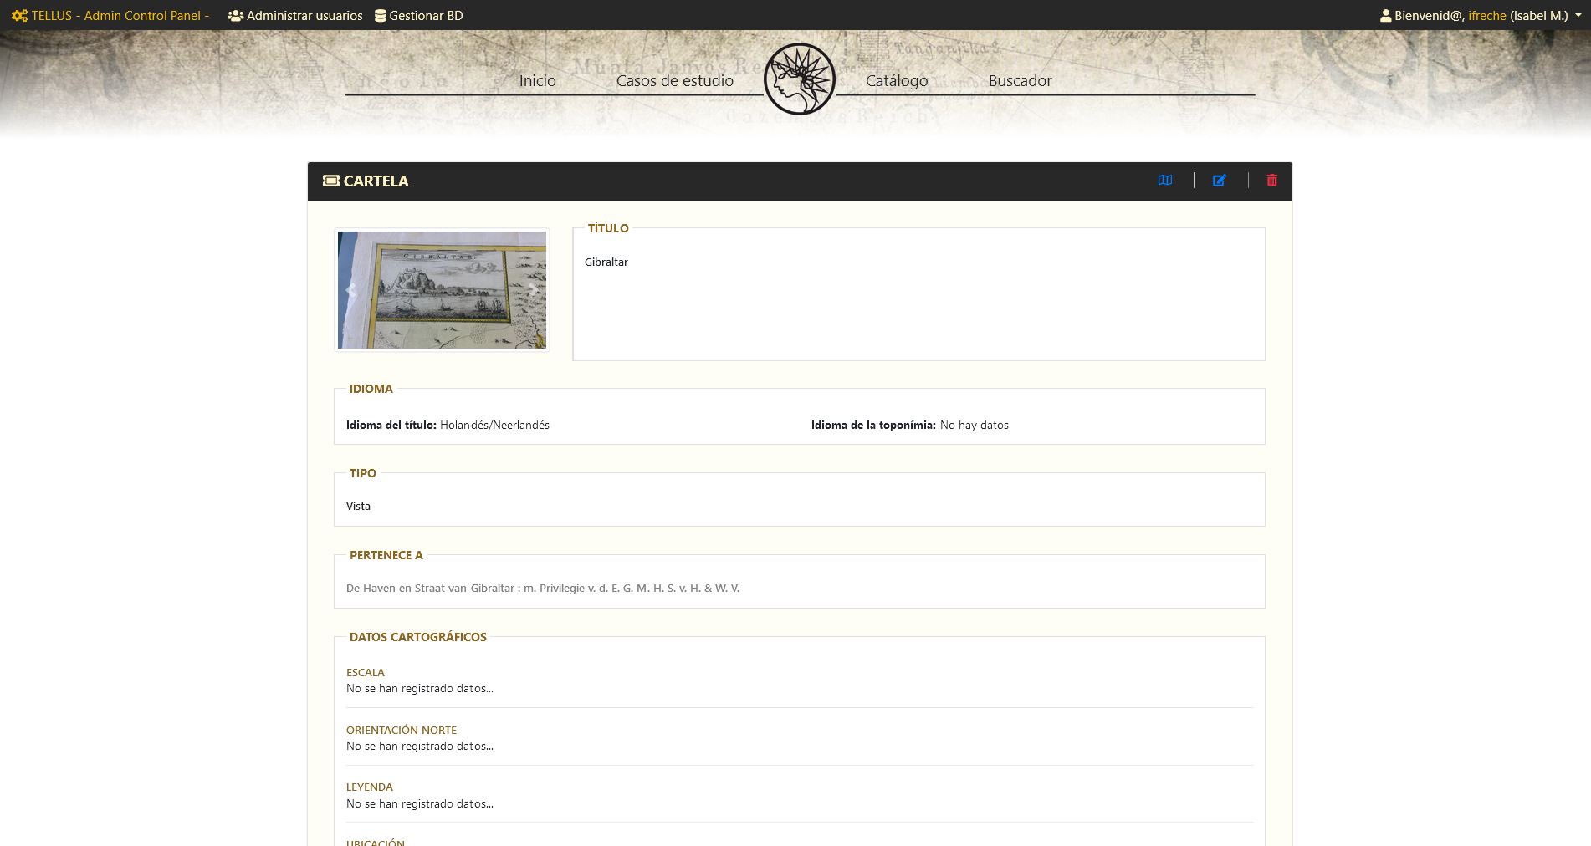
Task: Open the Buscador page
Action: [1021, 81]
